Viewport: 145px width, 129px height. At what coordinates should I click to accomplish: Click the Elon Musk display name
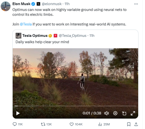(21, 4)
